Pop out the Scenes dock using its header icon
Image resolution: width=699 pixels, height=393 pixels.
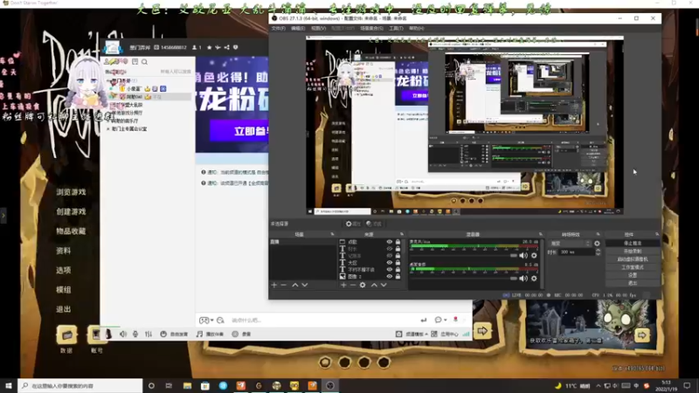tap(332, 234)
